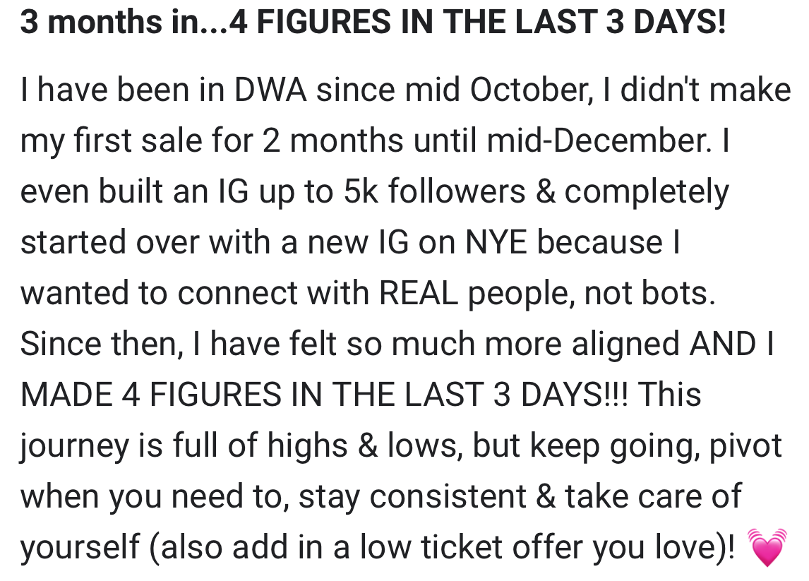809x581 pixels.
Task: Click the word "DWA" in first line
Action: point(270,89)
